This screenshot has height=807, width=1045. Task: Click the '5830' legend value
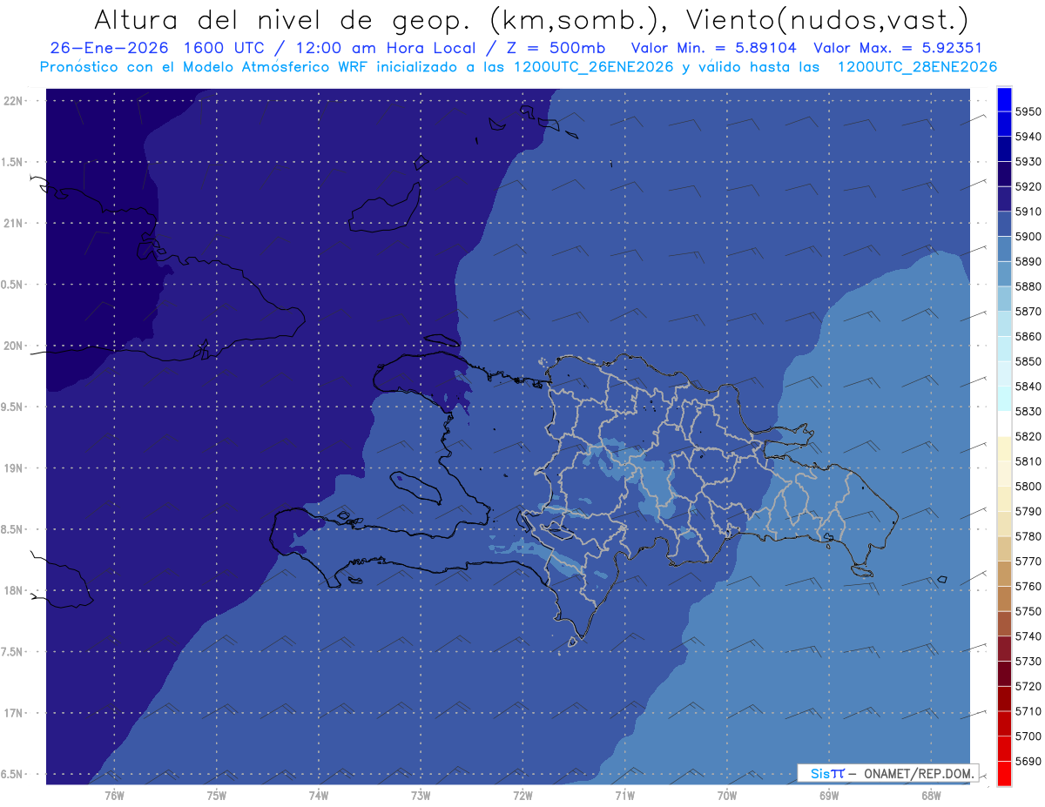tap(1028, 412)
